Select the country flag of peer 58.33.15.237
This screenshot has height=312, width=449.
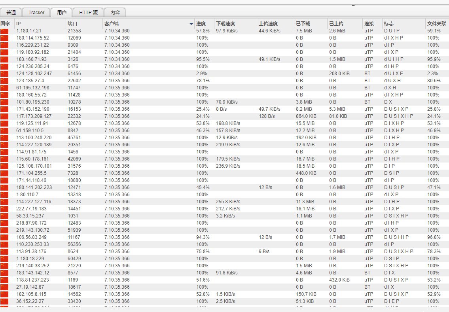tap(4, 216)
